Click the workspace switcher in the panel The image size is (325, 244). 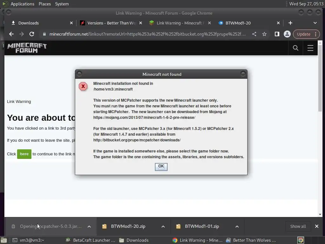(x=301, y=240)
